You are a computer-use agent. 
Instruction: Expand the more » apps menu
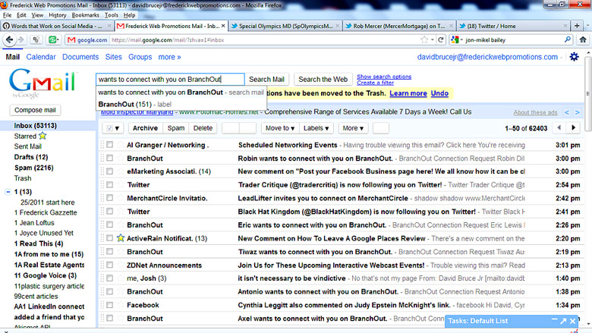coord(169,57)
